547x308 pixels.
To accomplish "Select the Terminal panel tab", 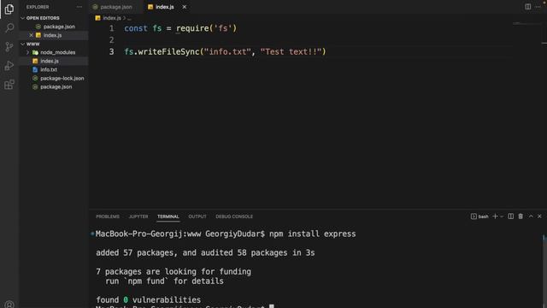I will [168, 216].
